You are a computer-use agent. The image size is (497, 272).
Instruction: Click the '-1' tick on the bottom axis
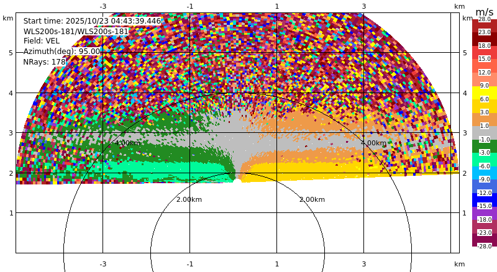coord(189,264)
